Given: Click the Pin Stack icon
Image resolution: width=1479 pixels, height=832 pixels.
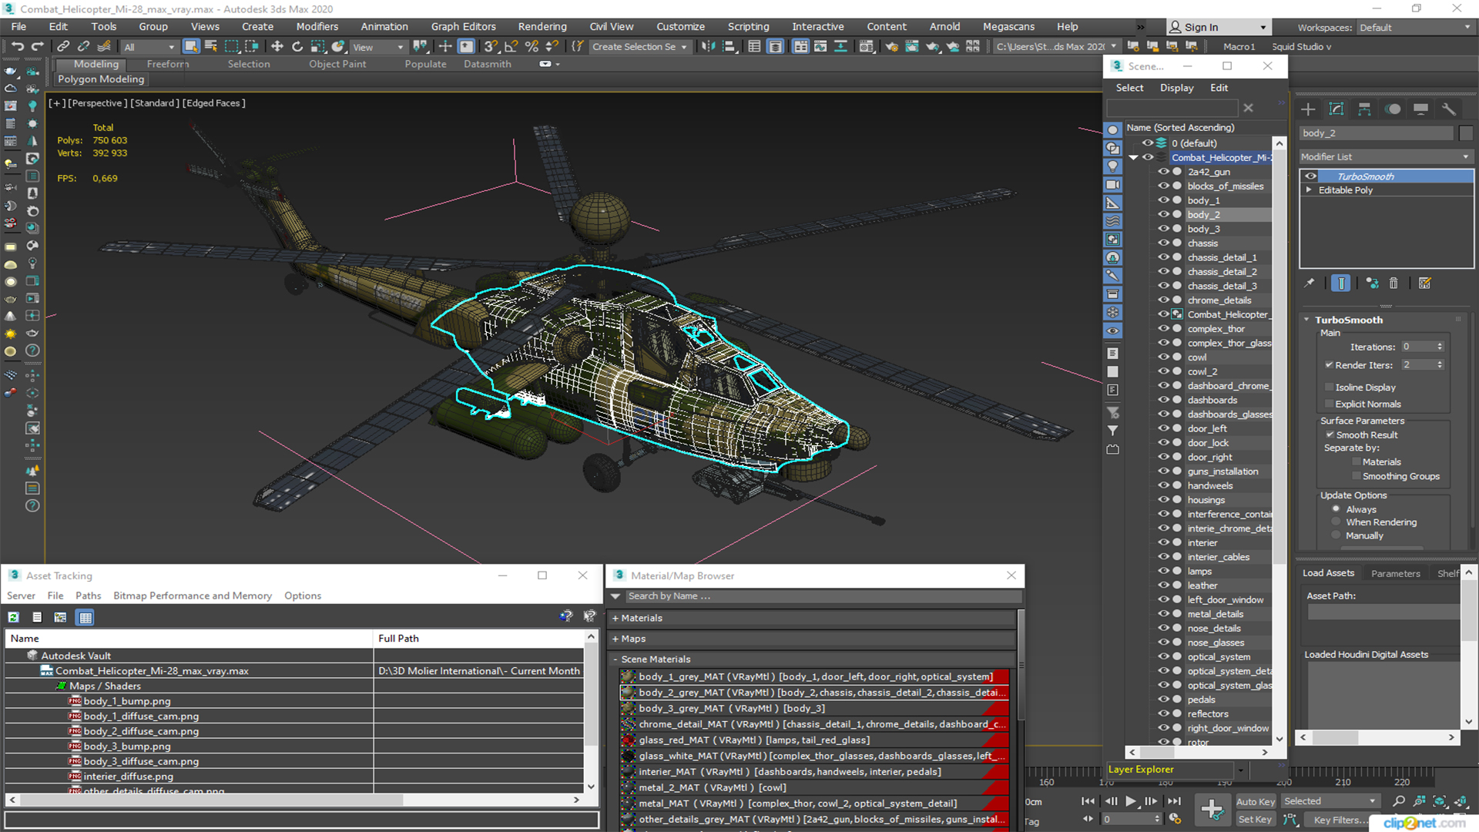Looking at the screenshot, I should coord(1310,283).
